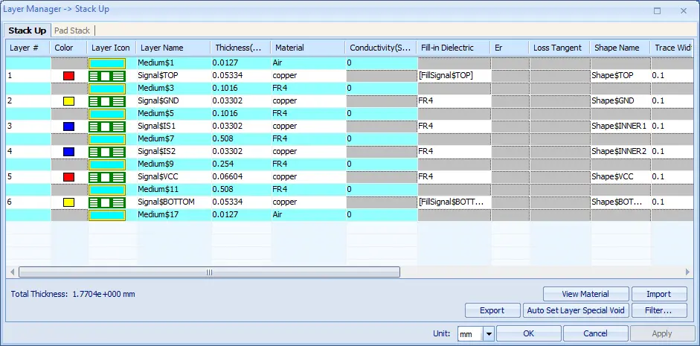Viewport: 700px width, 346px height.
Task: Click the 0.508 thickness cell of Medium$11
Action: point(240,189)
